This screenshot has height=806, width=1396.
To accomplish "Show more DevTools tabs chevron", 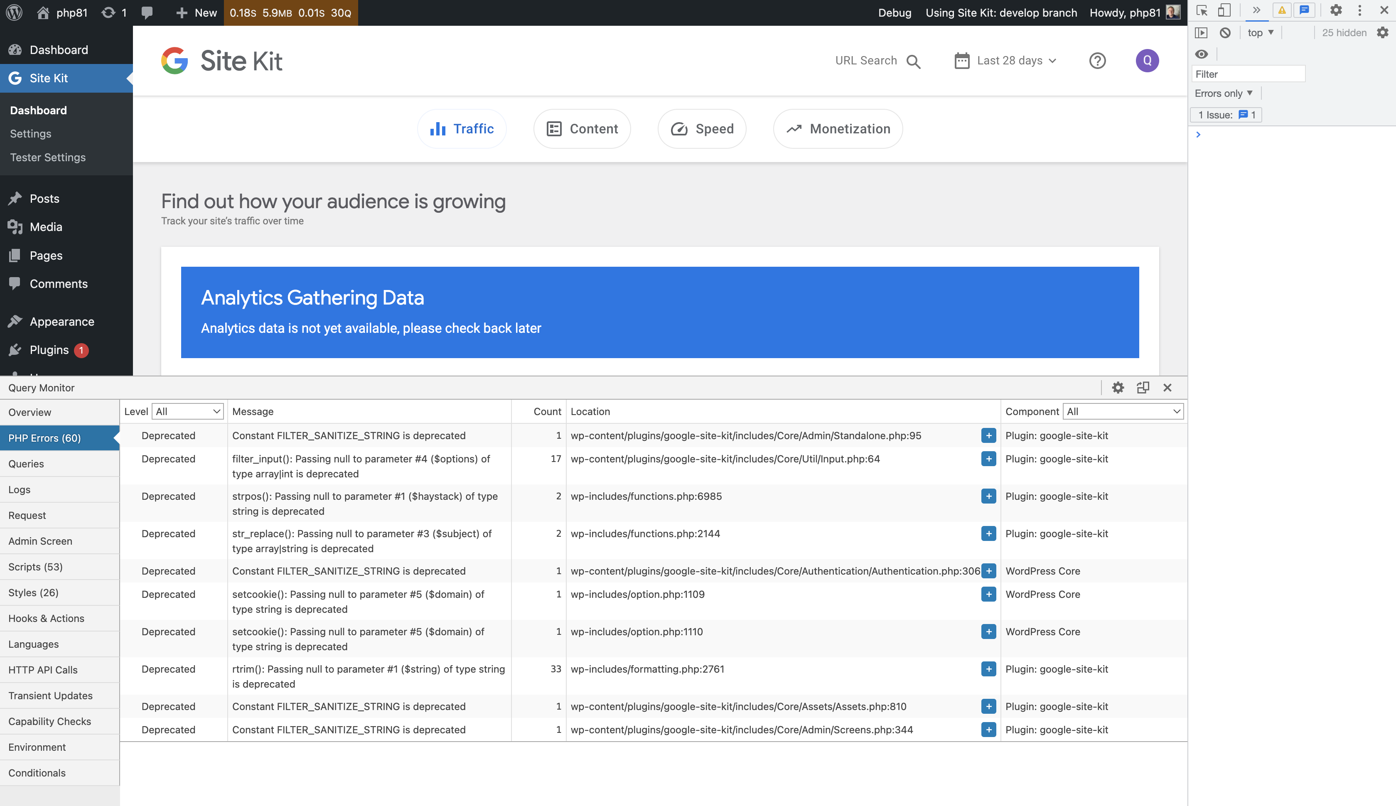I will pyautogui.click(x=1256, y=10).
